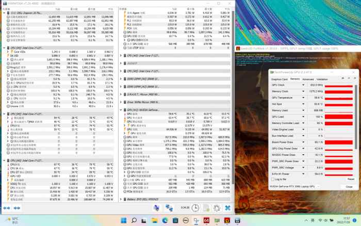This screenshot has height=226, width=361.
Task: Open GPU Temperature sensor dropdown arrow
Action: click(303, 98)
